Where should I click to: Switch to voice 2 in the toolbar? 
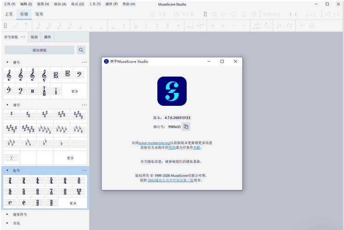pyautogui.click(x=290, y=26)
